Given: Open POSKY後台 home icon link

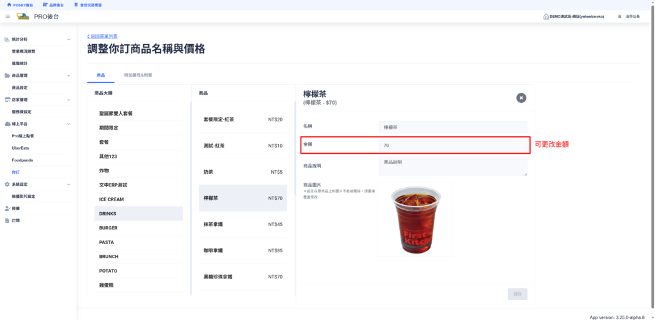Looking at the screenshot, I should click(9, 4).
